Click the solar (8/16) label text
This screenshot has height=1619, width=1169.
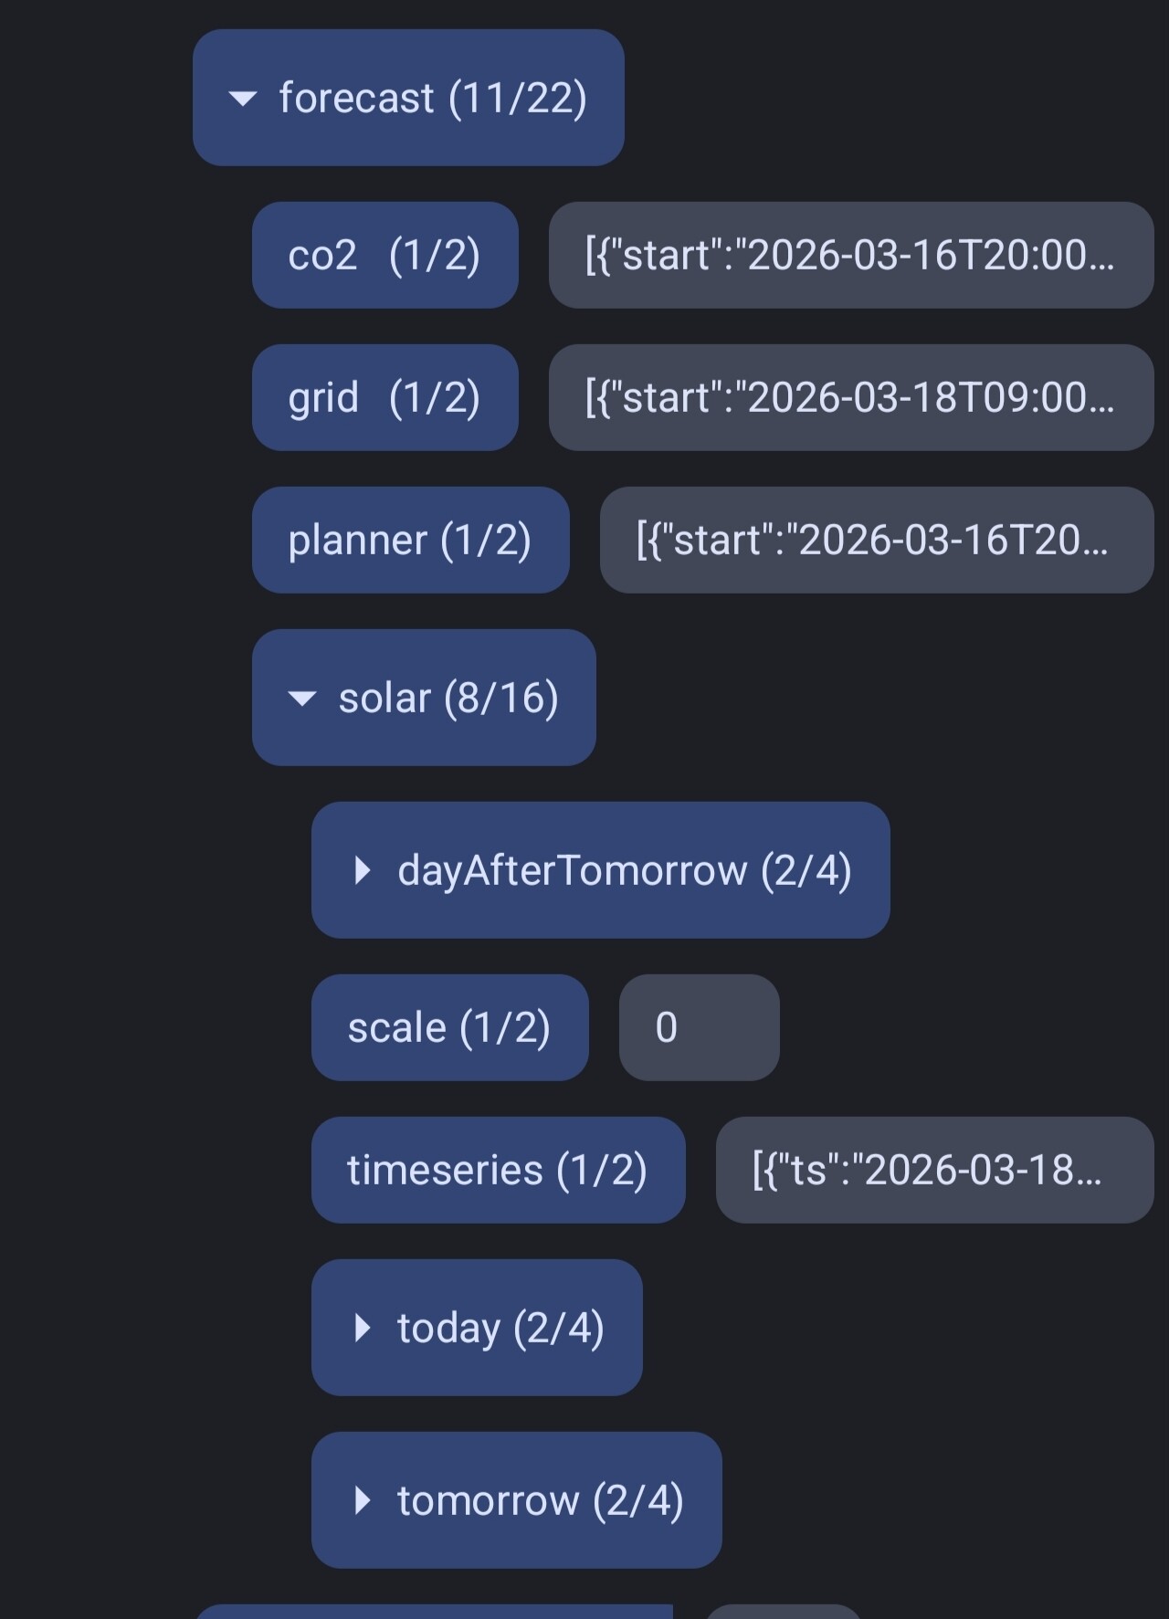click(448, 699)
